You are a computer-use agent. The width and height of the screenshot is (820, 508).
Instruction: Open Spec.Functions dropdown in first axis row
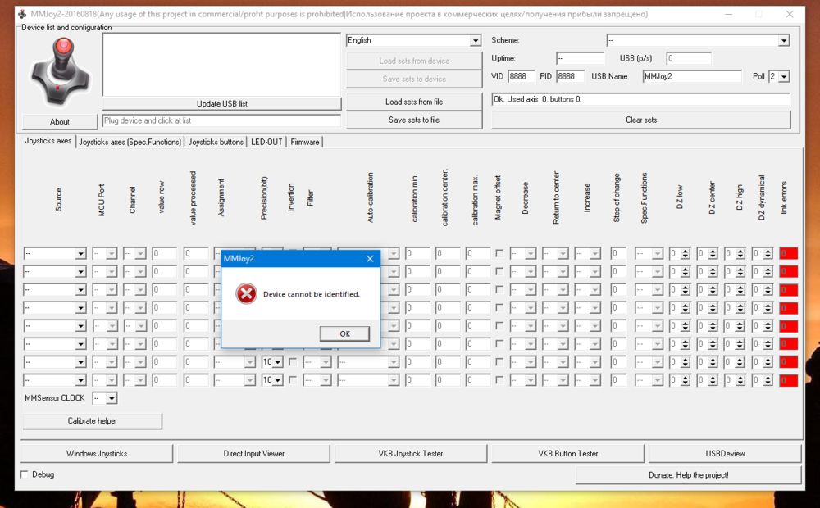point(657,253)
